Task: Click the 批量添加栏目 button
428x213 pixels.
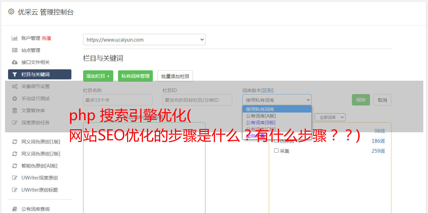Action: [175, 76]
